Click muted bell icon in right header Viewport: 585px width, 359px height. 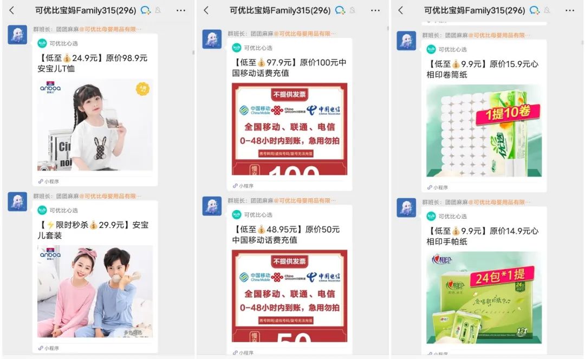[x=547, y=10]
